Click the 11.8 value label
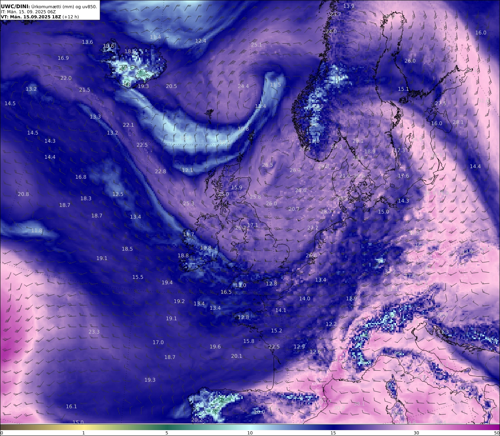Image resolution: width=500 pixels, height=436 pixels. (37, 230)
